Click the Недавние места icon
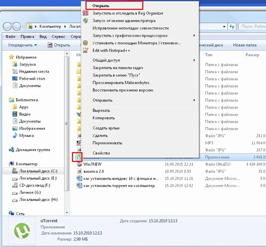Screen dimensions: 266x247 coord(15,71)
